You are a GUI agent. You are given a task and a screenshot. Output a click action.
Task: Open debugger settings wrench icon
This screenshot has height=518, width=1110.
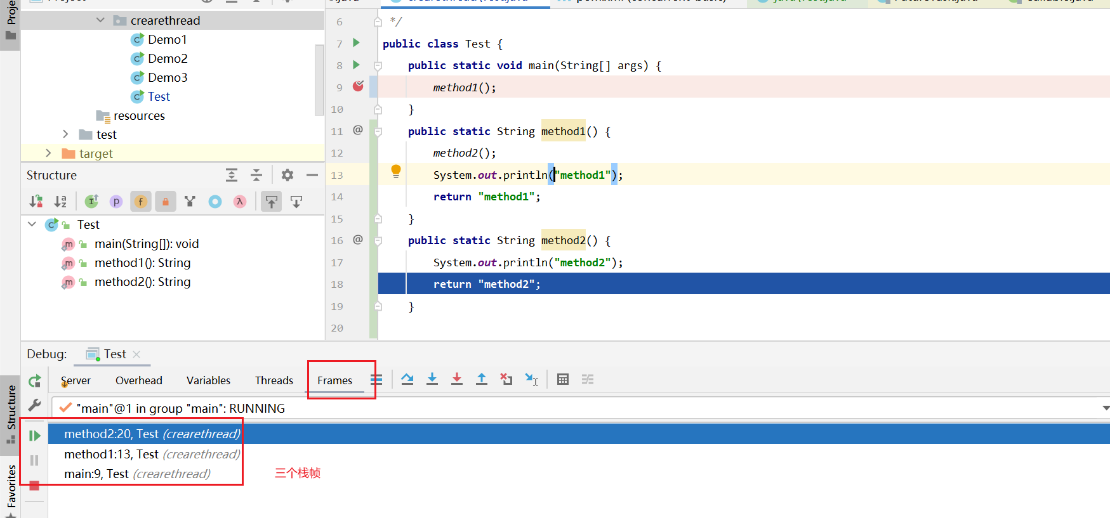click(35, 405)
